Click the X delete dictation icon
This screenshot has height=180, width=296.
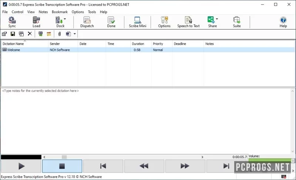30,34
